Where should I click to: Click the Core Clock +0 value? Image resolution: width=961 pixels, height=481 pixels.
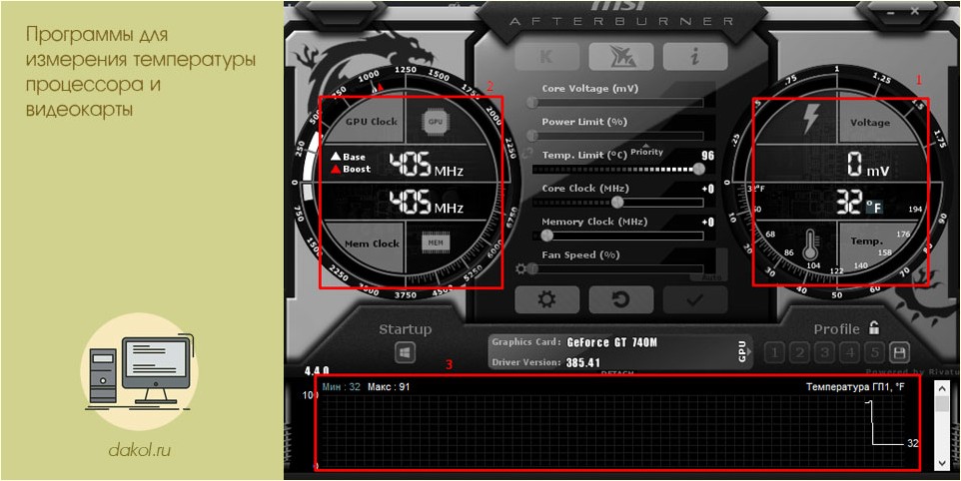(x=708, y=189)
